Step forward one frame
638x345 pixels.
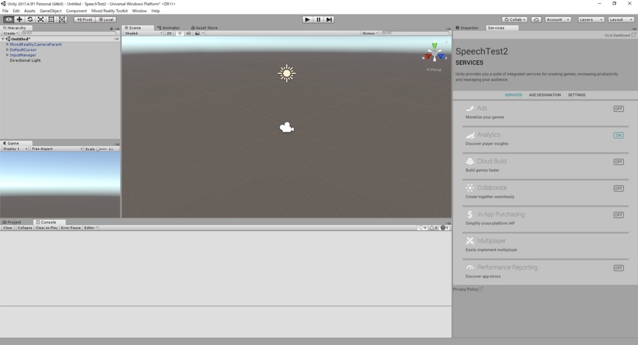[x=329, y=19]
